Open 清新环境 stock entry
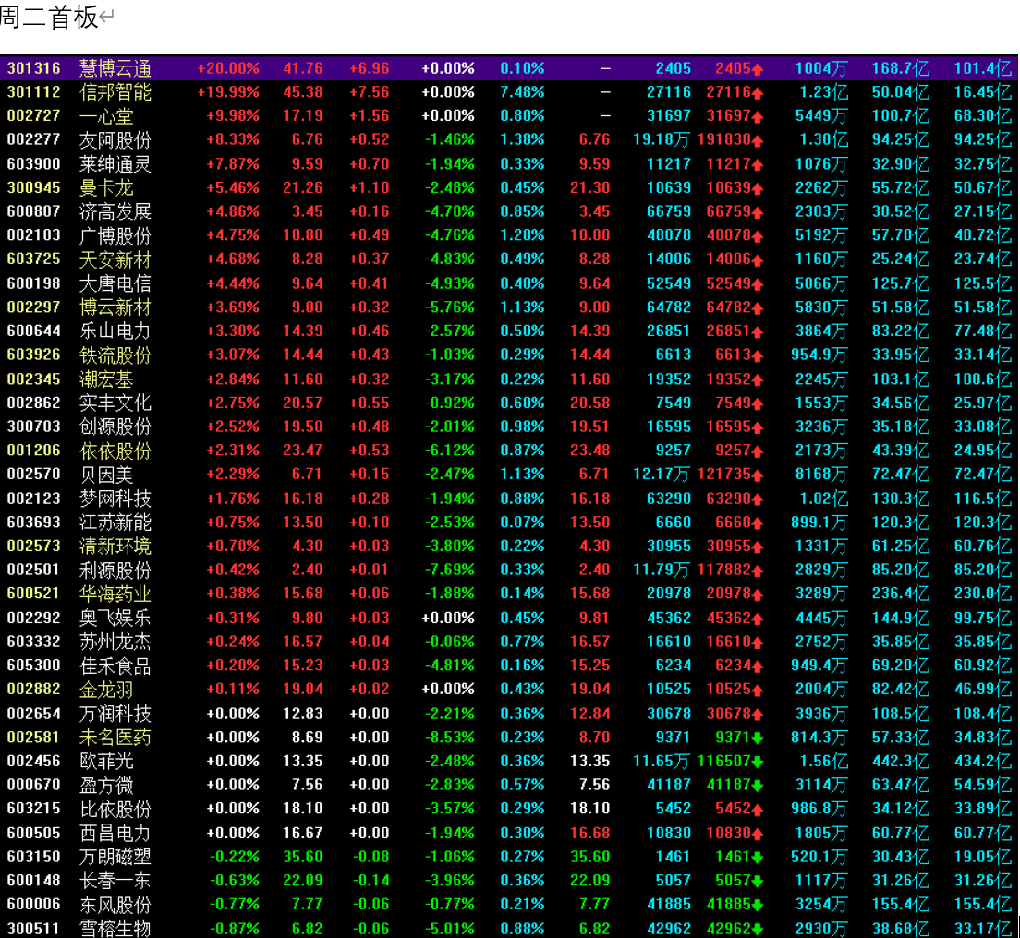Screen dimensions: 1020x938 pos(115,546)
